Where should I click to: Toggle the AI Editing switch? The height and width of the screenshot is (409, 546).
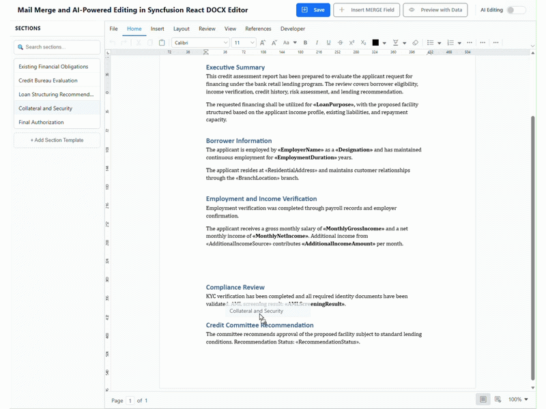coord(516,10)
